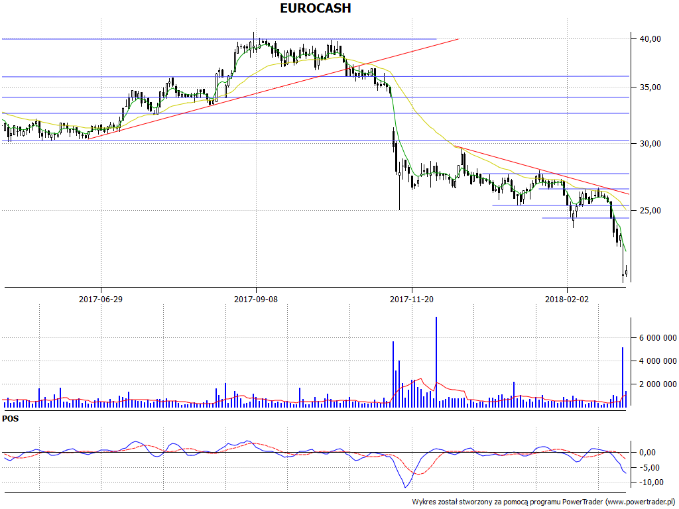Click the EUROCASH chart title
The width and height of the screenshot is (679, 509).
[x=315, y=8]
